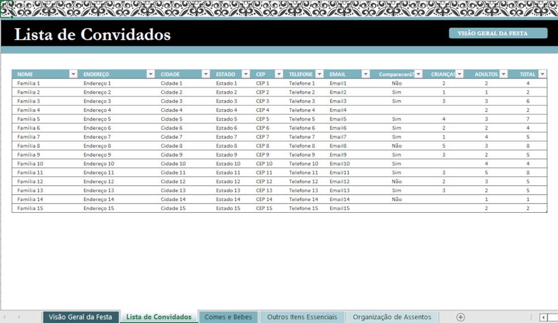The image size is (558, 323).
Task: Open the Comparecerá? column filter dropdown
Action: [418, 74]
